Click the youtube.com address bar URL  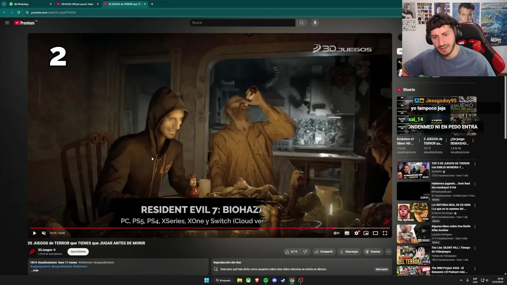[x=53, y=12]
